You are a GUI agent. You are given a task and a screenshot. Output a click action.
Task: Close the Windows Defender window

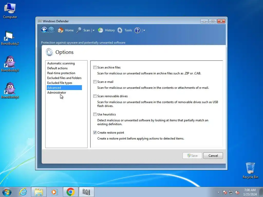tap(221, 21)
